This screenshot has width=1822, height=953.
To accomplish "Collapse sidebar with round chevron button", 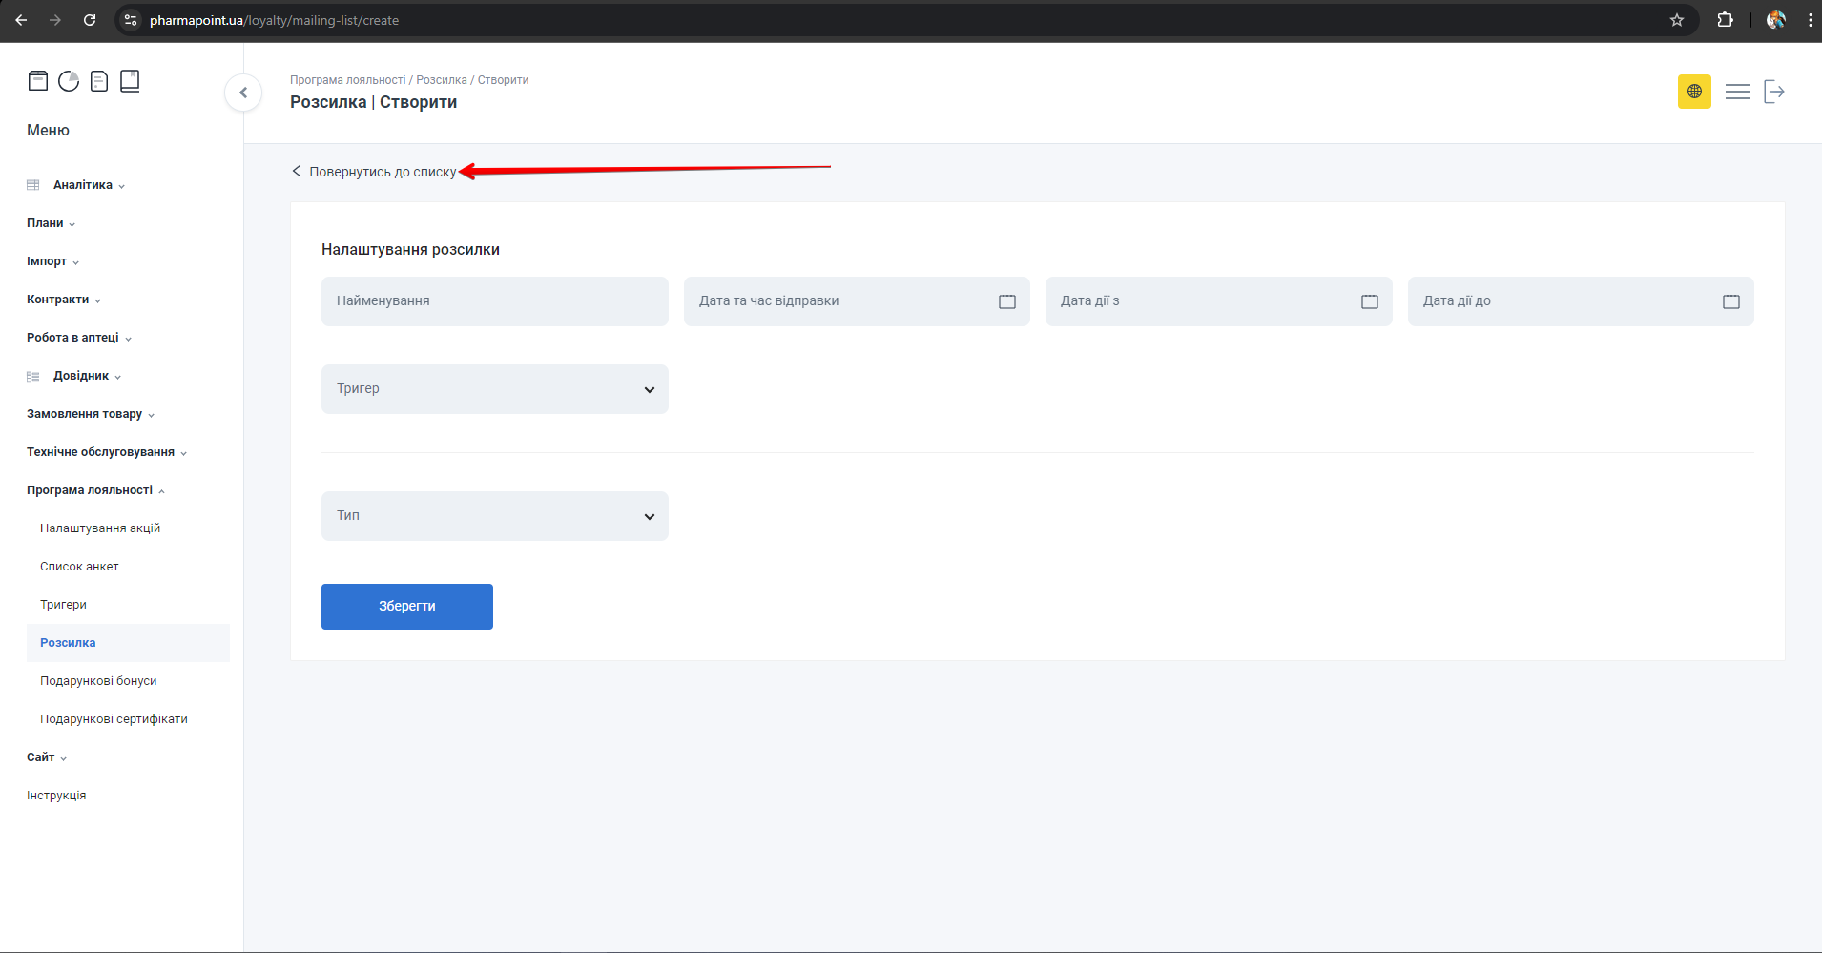I will 243,93.
